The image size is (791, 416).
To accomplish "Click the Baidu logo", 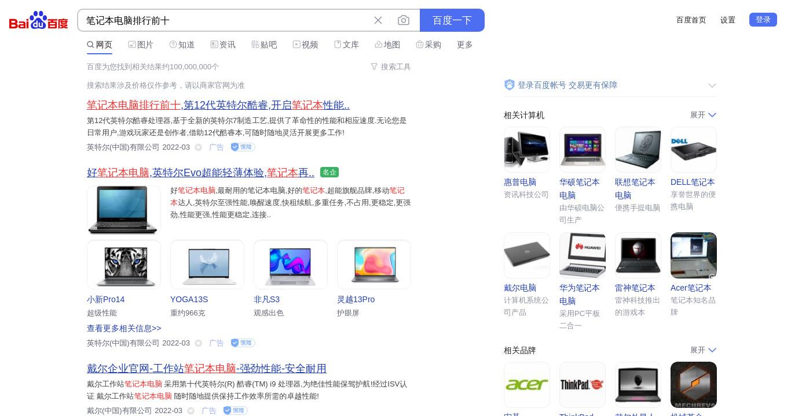I will pos(38,20).
